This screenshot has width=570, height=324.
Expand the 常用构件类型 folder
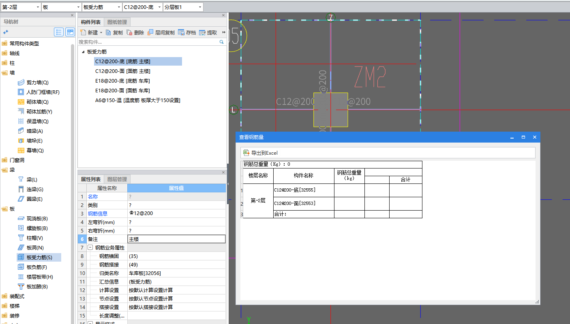[4, 43]
